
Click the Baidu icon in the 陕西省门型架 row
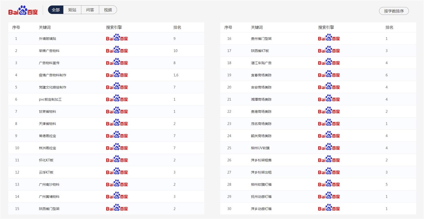pyautogui.click(x=117, y=208)
